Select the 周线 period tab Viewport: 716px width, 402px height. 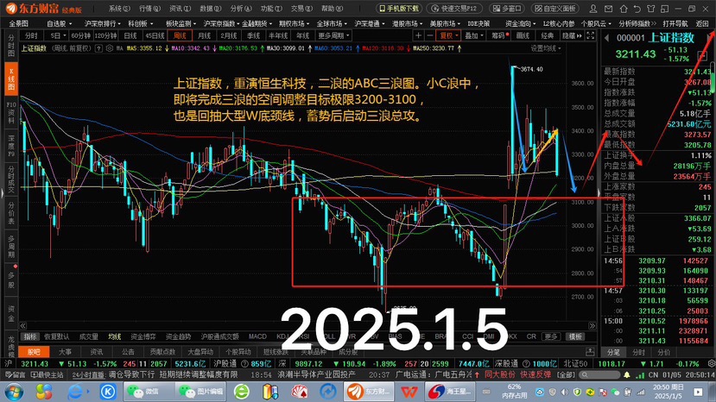click(x=180, y=35)
